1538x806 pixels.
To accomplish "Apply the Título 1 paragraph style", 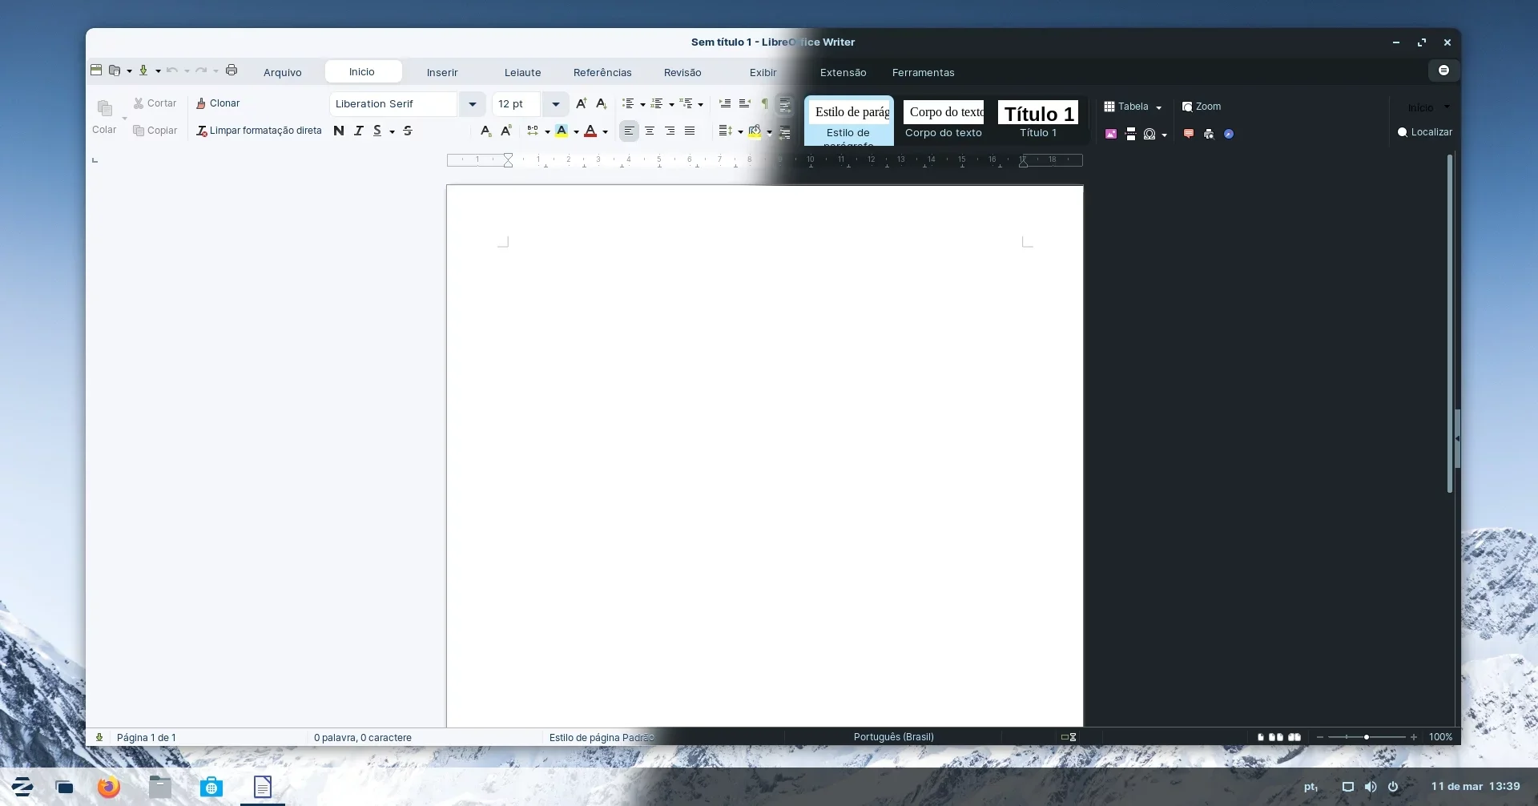I will pos(1038,120).
